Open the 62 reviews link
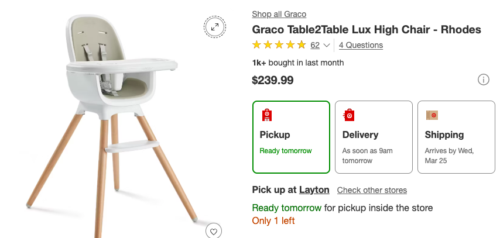 (315, 45)
